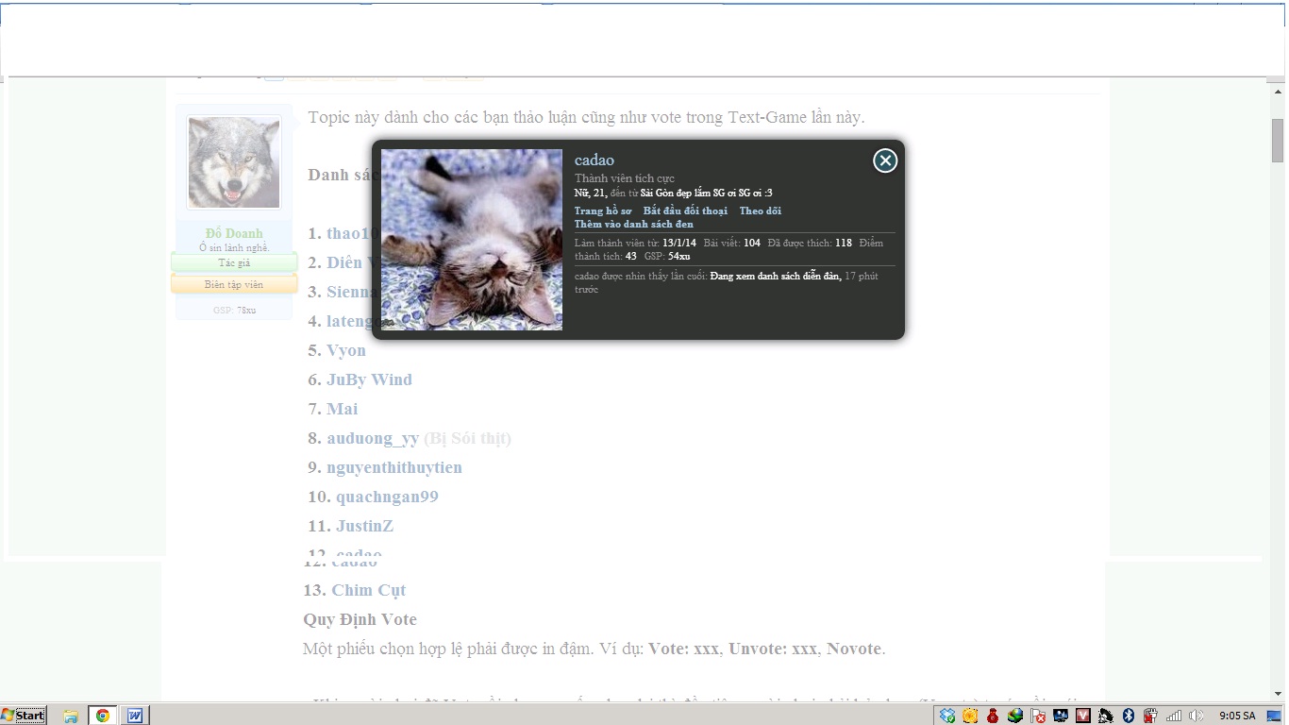Screen dimensions: 1289x725
Task: Open power plug battery tray icon
Action: (x=1151, y=716)
